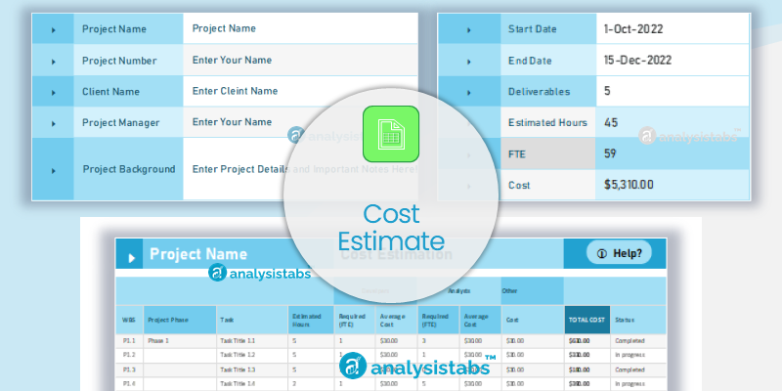Select the Deliverables value '5'

pos(673,91)
